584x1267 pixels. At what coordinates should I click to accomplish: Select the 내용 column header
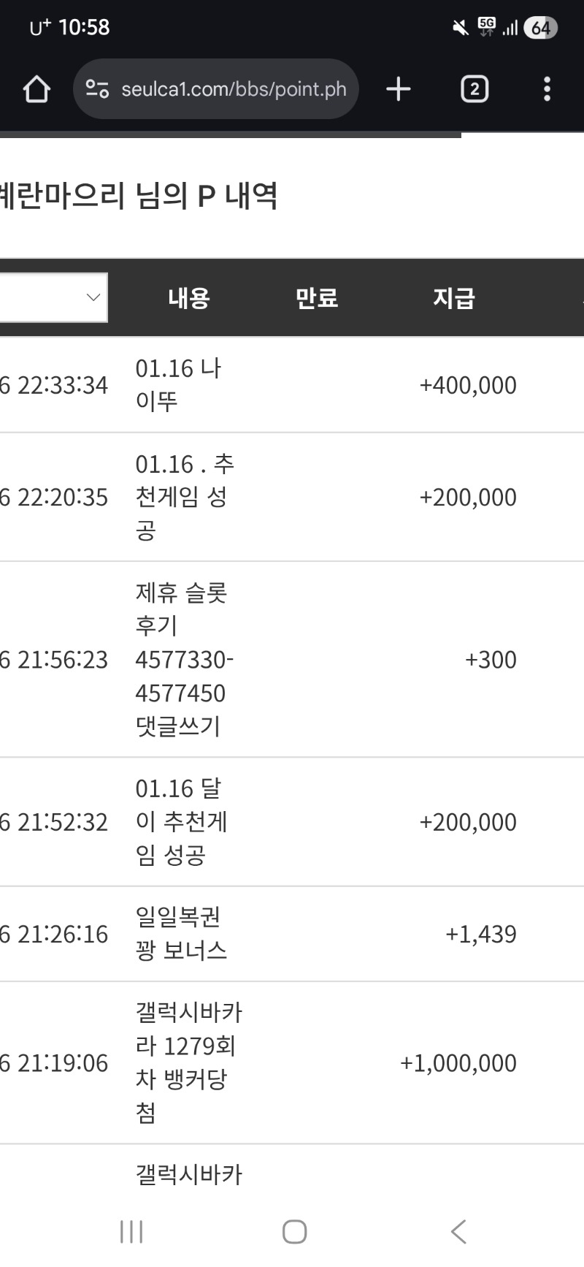(188, 297)
